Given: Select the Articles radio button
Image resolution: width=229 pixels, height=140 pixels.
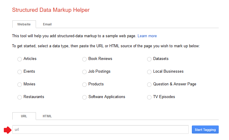Looking at the screenshot, I should 19,59.
